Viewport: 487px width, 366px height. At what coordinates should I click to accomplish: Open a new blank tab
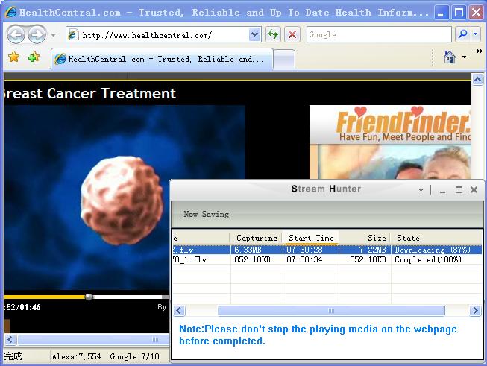click(284, 60)
